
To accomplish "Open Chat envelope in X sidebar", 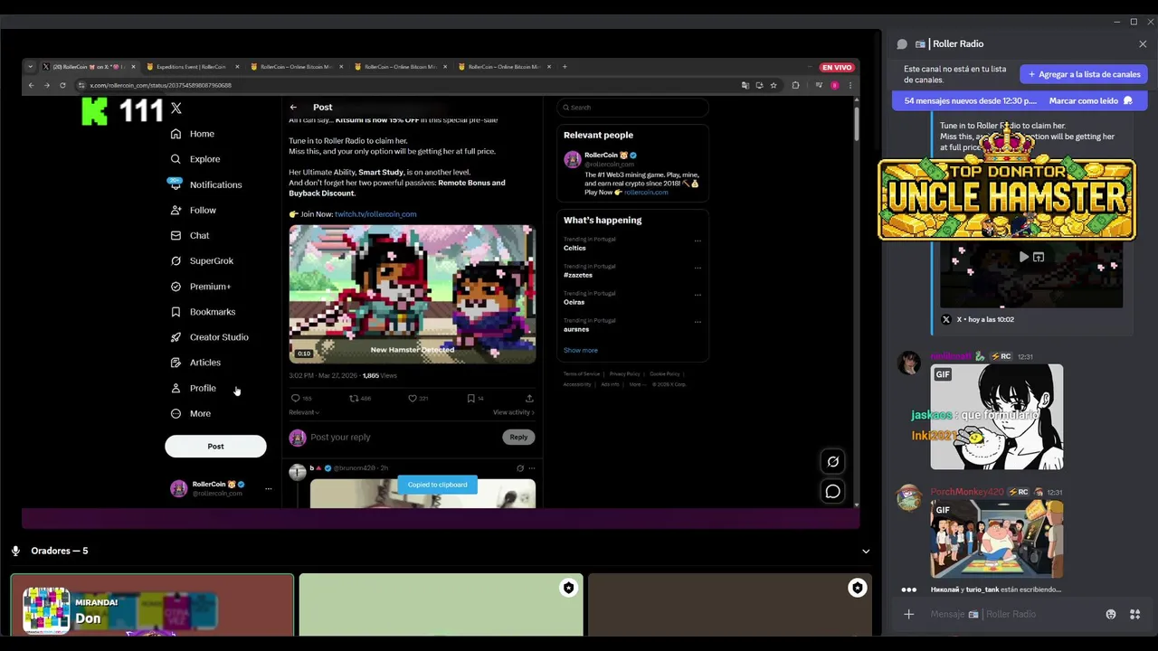I will (176, 235).
